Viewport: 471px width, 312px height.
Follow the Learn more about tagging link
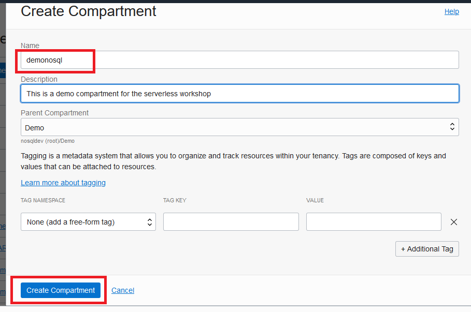(x=63, y=183)
